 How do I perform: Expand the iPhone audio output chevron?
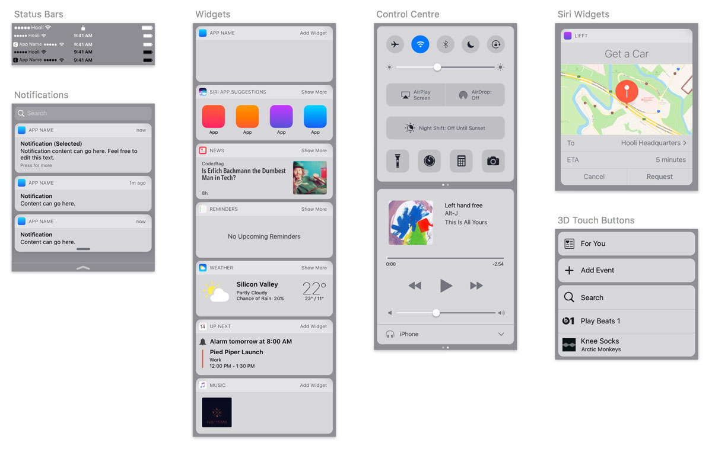tap(501, 334)
